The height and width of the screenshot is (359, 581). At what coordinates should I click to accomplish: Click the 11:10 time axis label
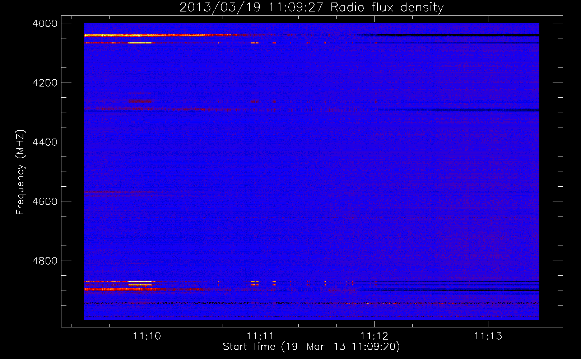pos(147,336)
